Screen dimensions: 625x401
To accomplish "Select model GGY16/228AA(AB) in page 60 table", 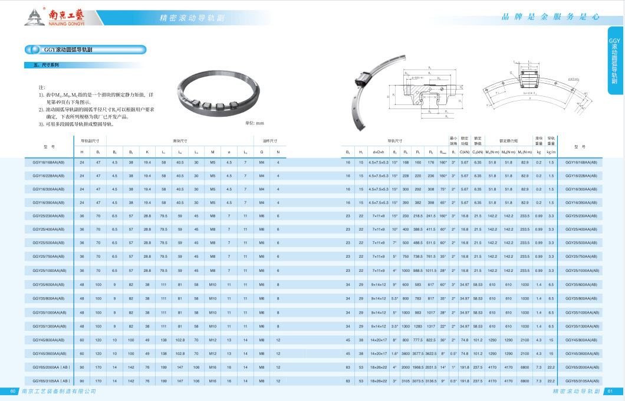I will 48,176.
